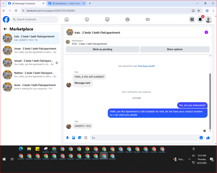This screenshot has width=217, height=173.
Task: Click the listing thumbnail in chat header
Action: pos(70,32)
